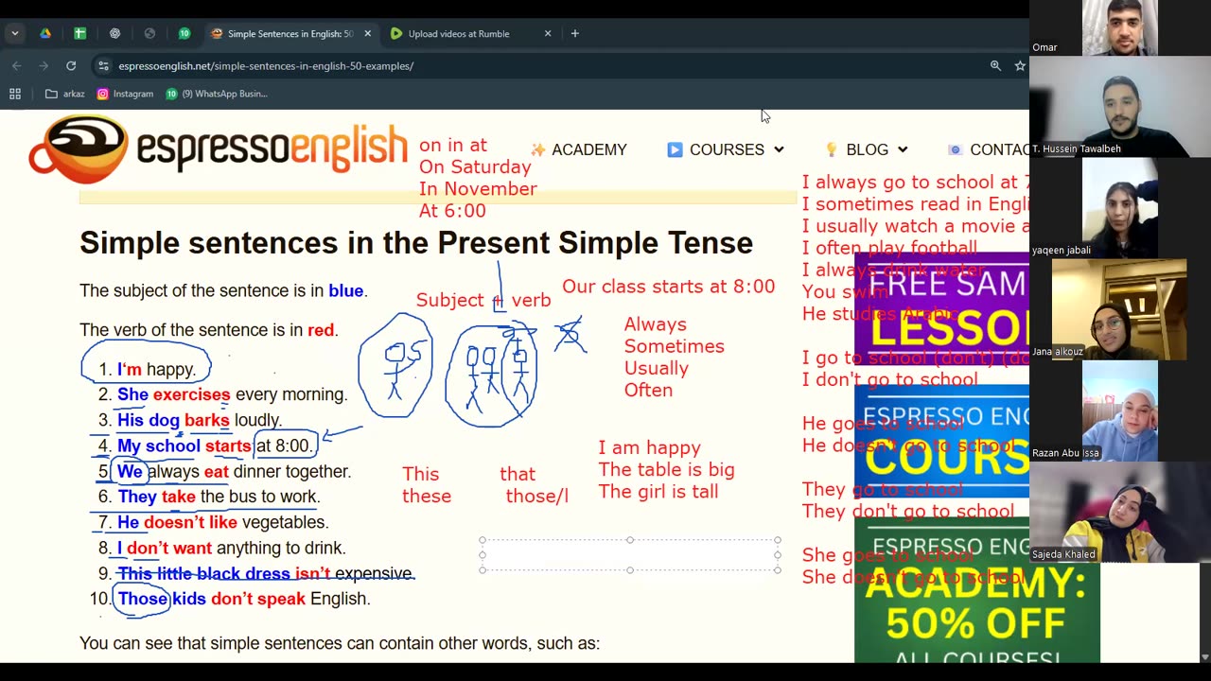Open the Instagram bookmark
Image resolution: width=1211 pixels, height=681 pixels.
point(125,94)
